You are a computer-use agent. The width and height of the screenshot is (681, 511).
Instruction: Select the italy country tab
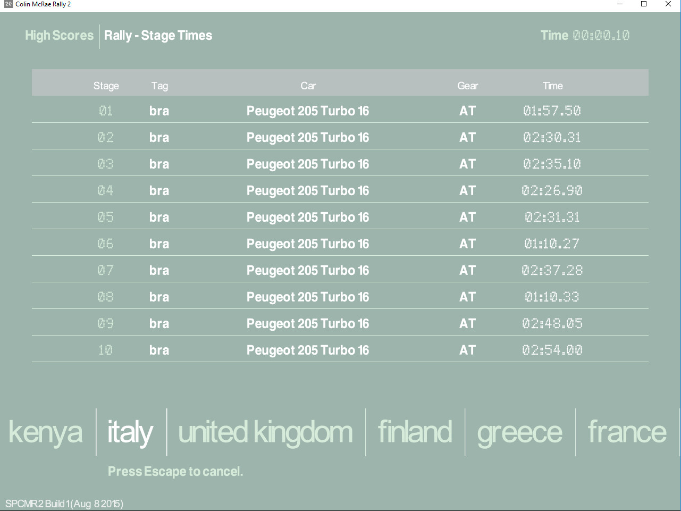pos(130,432)
